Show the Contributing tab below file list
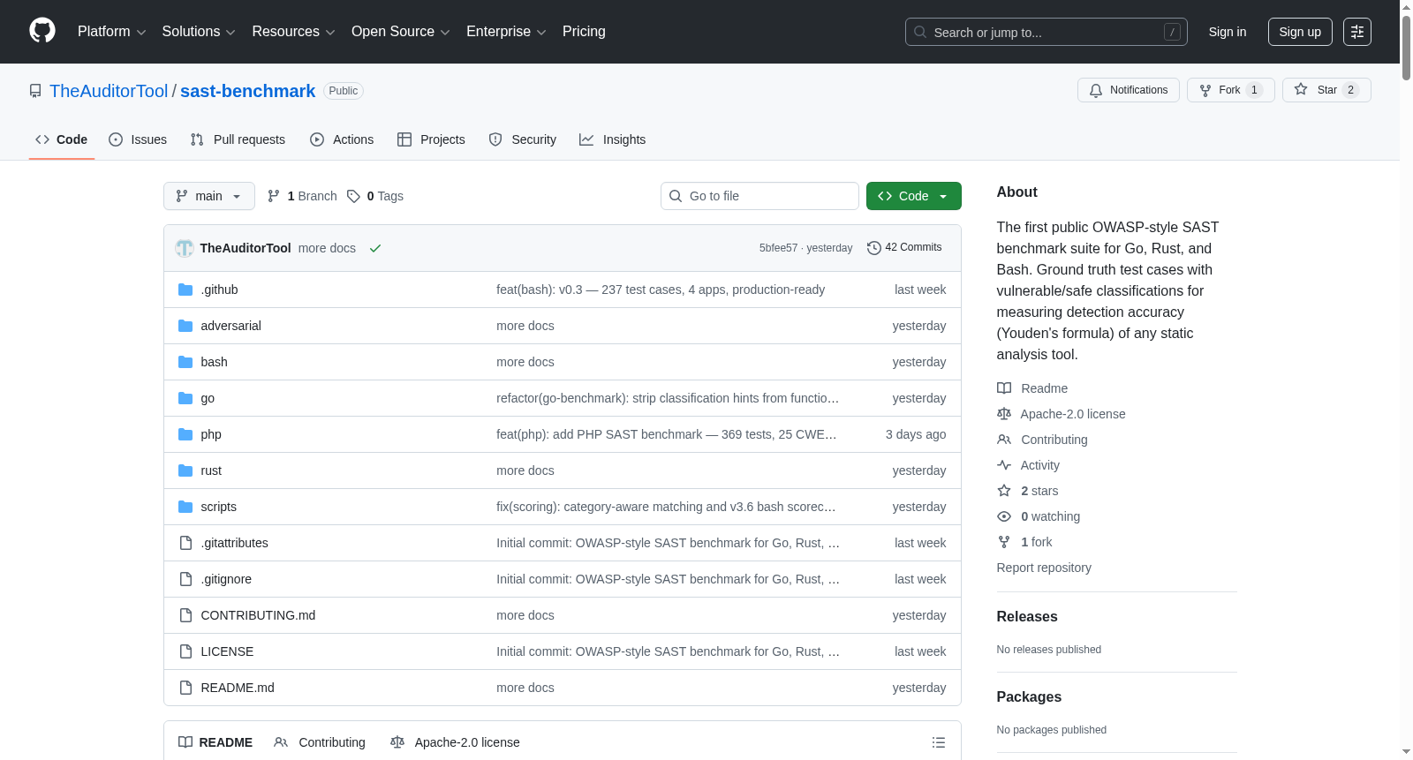 click(x=320, y=742)
